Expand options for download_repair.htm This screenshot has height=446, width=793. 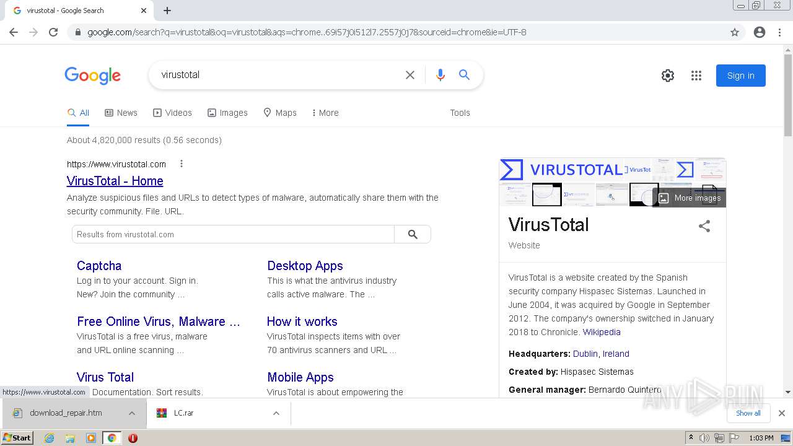(x=132, y=413)
